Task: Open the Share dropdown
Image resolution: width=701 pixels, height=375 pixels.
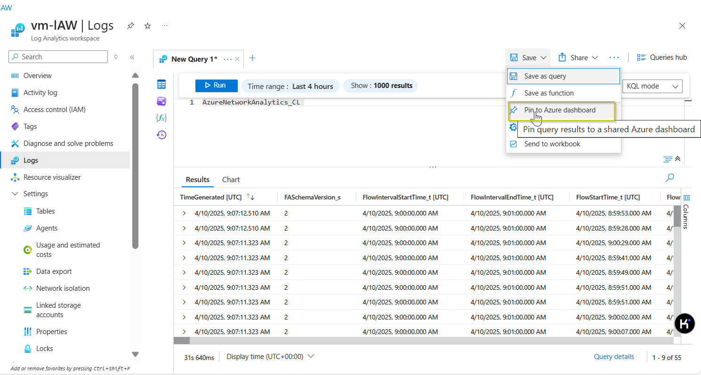Action: 578,57
